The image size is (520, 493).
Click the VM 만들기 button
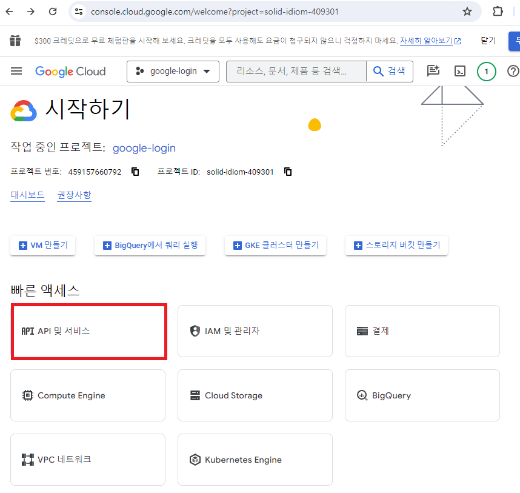(43, 246)
